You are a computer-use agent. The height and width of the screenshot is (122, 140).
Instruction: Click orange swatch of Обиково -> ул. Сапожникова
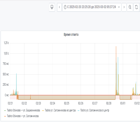[5, 116]
